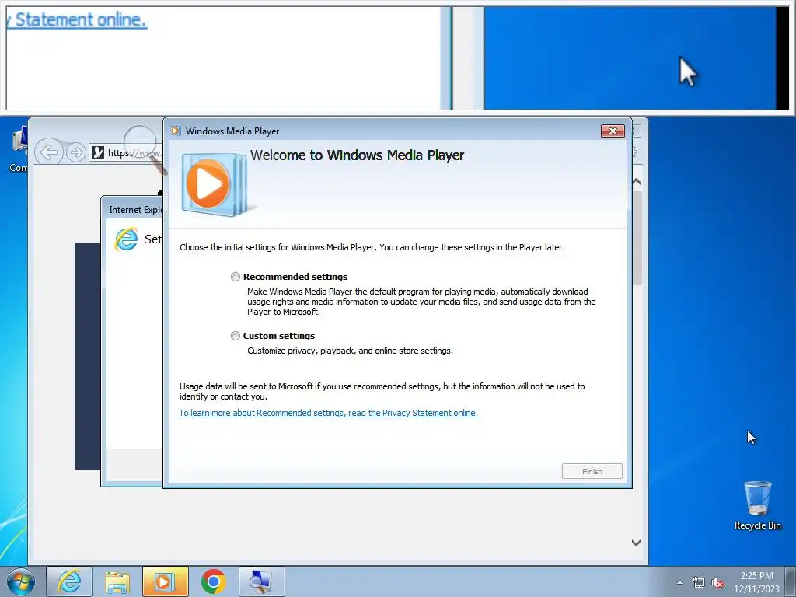Switch to Windows Media Player on taskbar
Image resolution: width=796 pixels, height=597 pixels.
click(x=165, y=581)
